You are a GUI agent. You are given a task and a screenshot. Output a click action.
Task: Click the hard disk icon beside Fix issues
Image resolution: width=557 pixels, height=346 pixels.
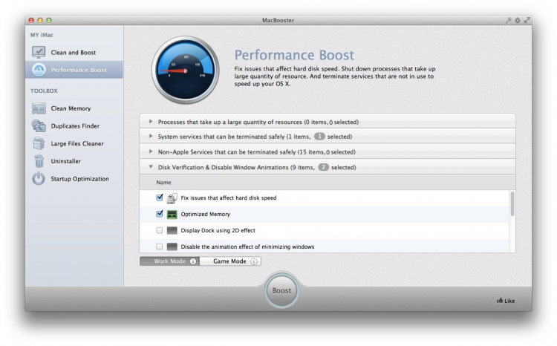pyautogui.click(x=172, y=198)
